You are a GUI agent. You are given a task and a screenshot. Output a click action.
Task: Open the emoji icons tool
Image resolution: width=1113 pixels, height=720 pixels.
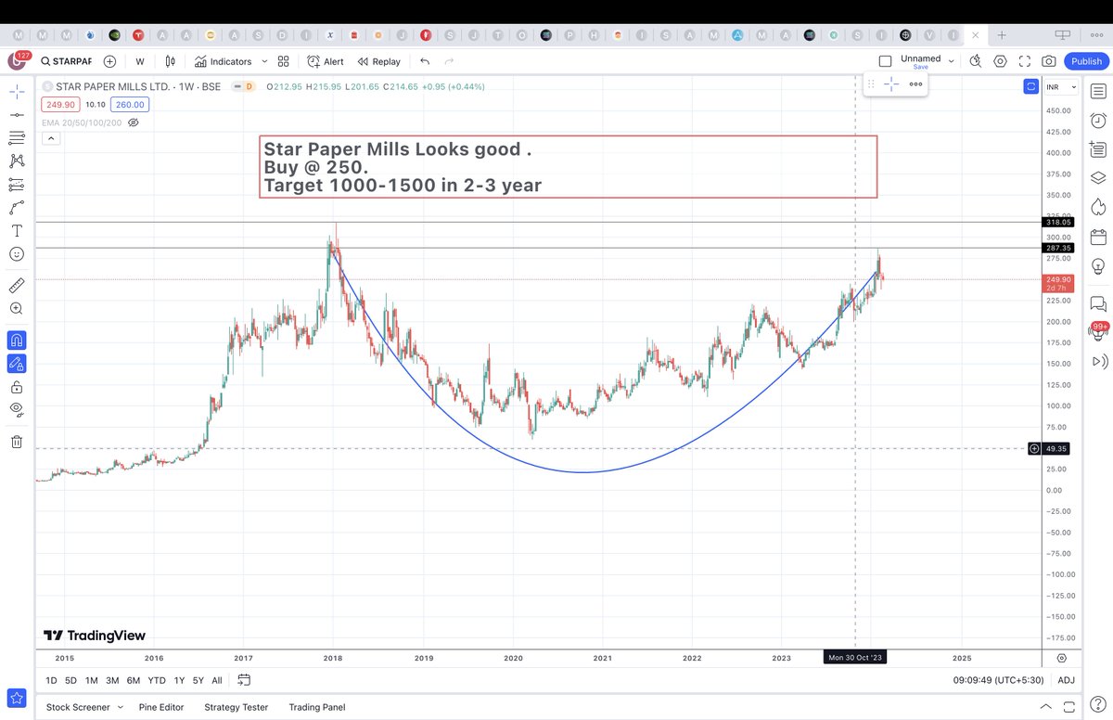tap(17, 253)
